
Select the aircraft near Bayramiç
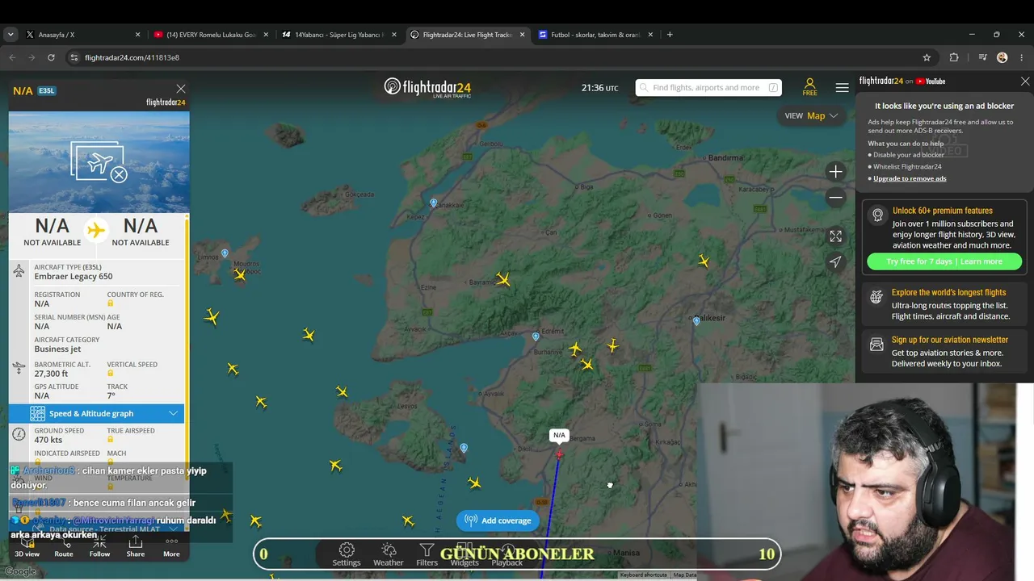point(503,280)
